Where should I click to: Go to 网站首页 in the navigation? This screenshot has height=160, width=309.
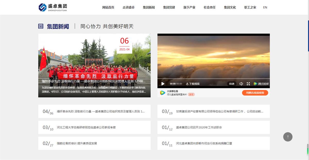108,7
